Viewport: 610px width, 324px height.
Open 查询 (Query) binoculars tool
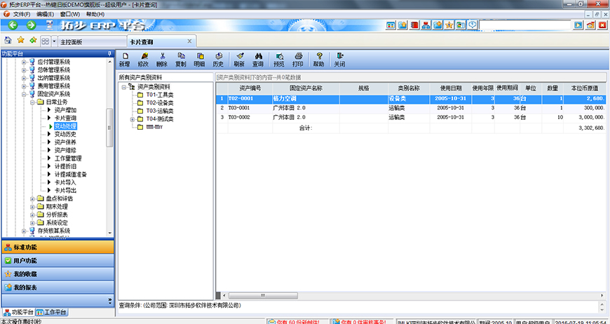point(258,59)
